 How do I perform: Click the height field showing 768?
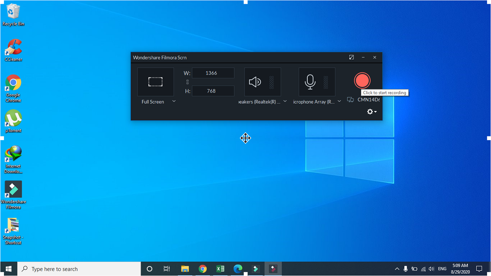pyautogui.click(x=213, y=91)
